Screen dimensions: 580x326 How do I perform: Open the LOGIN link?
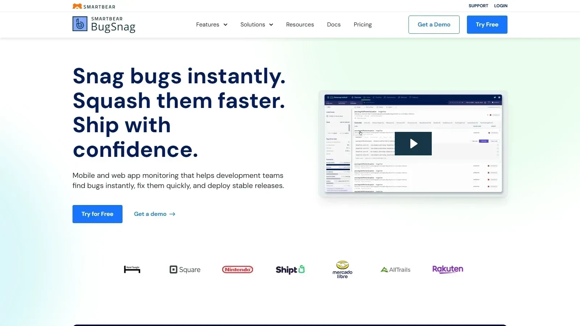(501, 6)
